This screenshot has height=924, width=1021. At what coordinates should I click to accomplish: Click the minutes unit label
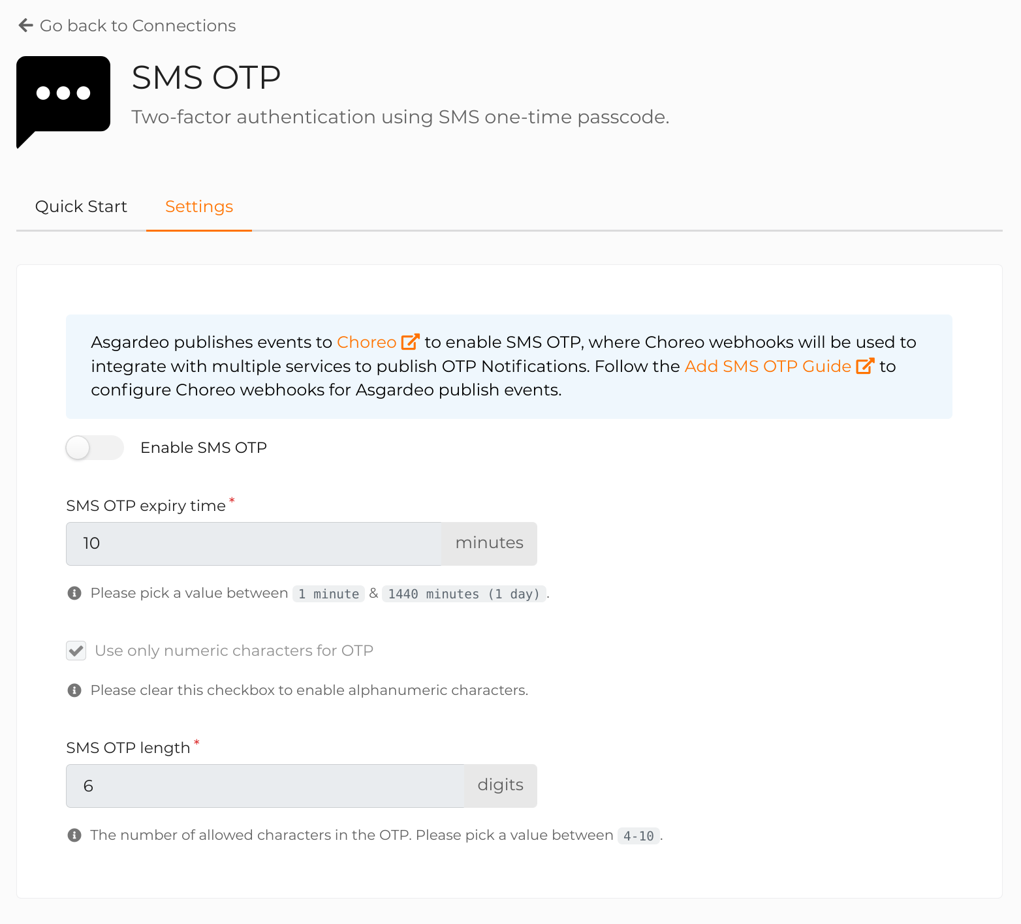pyautogui.click(x=490, y=544)
